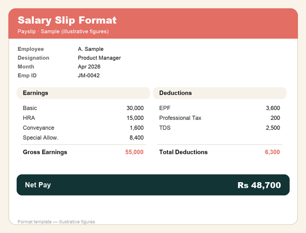
Task: Click the 'Basic' earnings row label
Action: 30,108
